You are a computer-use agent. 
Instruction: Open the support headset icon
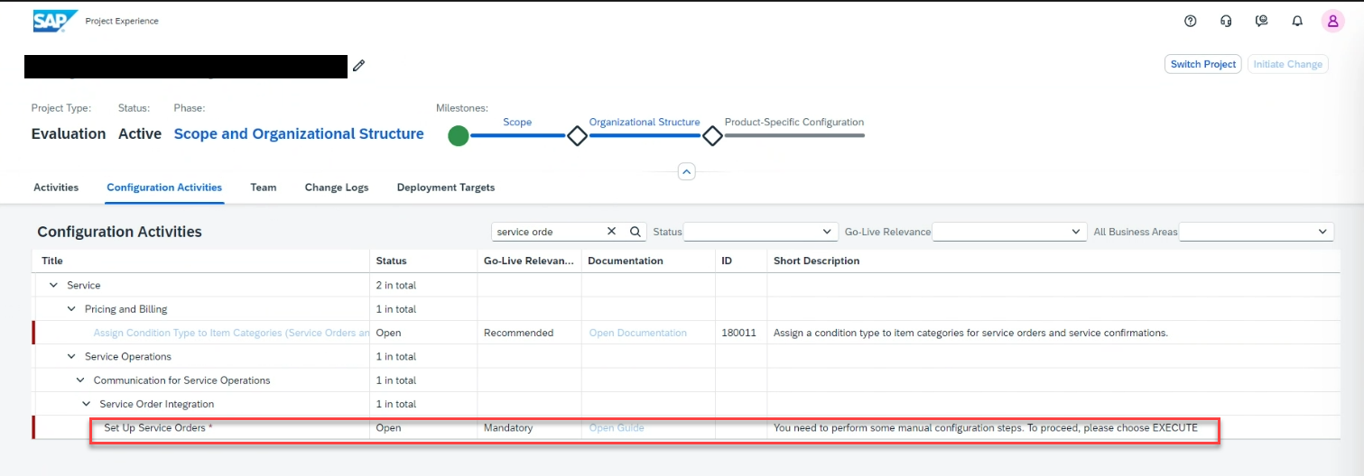1226,21
